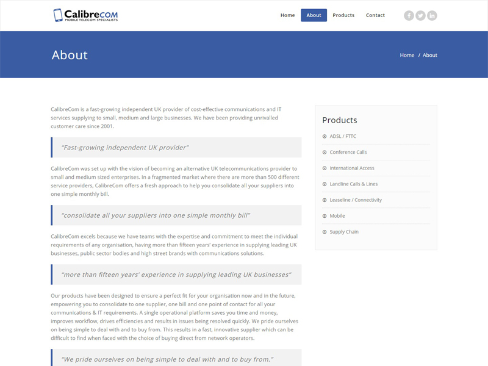Viewport: 488px width, 366px height.
Task: Click the quote "consolidate all your suppliers into one simple monthly bill"
Action: 156,215
